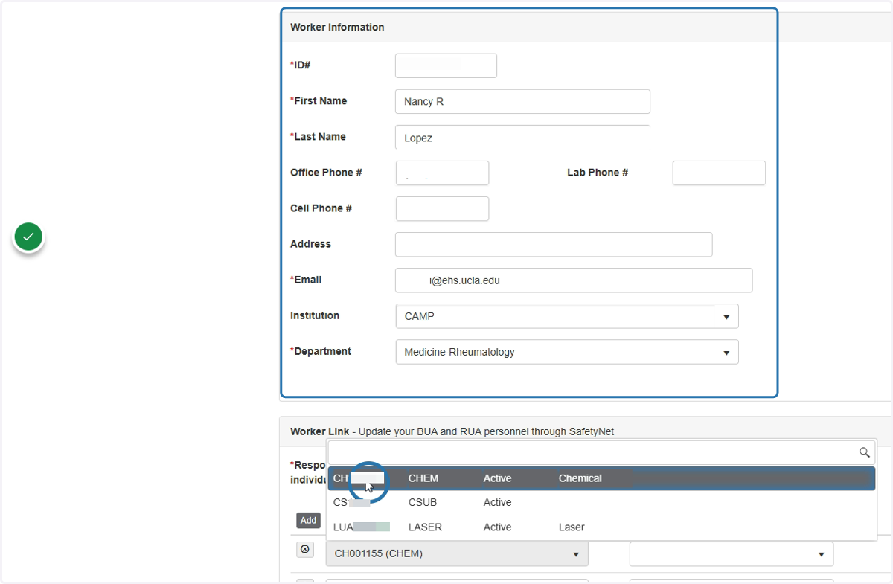The image size is (893, 584).
Task: Select the CSUB Active option
Action: (601, 503)
